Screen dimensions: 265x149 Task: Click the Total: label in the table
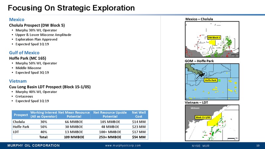click(44, 137)
